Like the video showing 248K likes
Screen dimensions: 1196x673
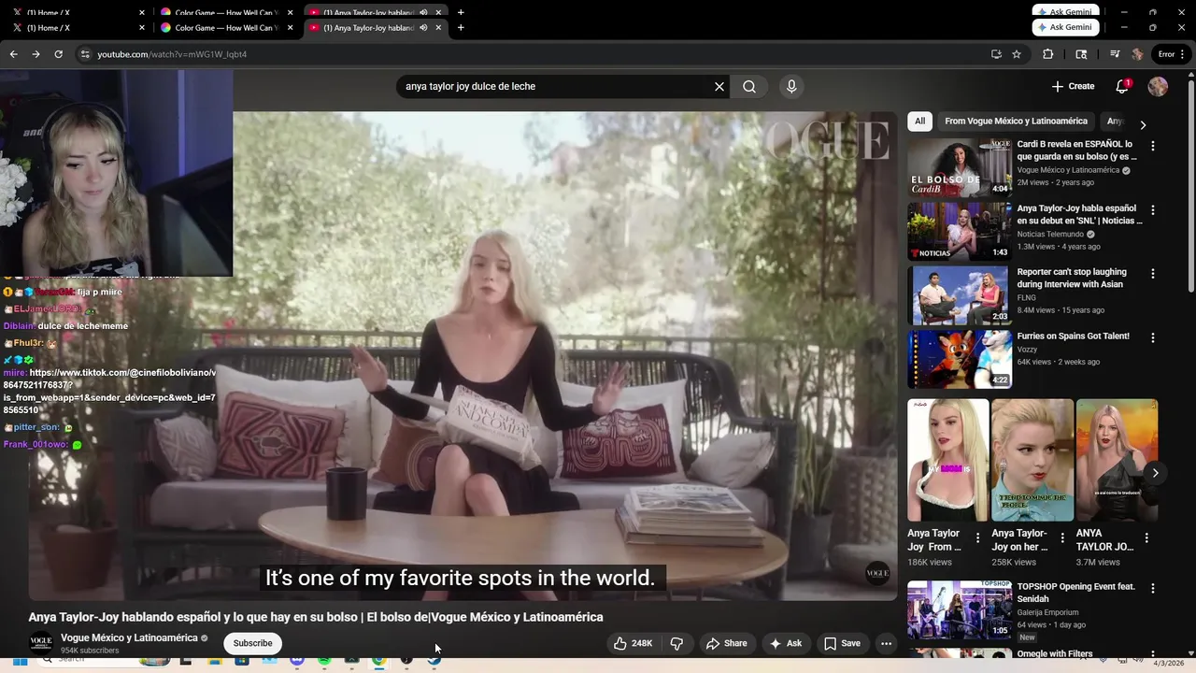633,643
